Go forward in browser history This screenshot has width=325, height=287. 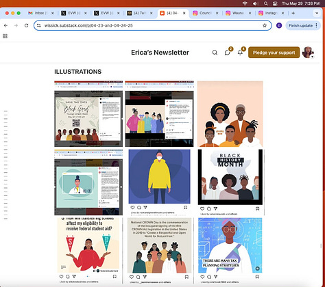tap(16, 25)
